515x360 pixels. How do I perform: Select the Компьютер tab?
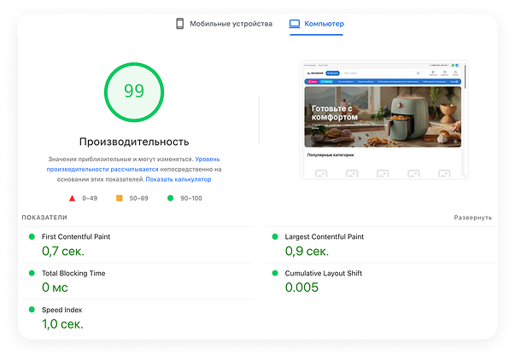(x=316, y=24)
